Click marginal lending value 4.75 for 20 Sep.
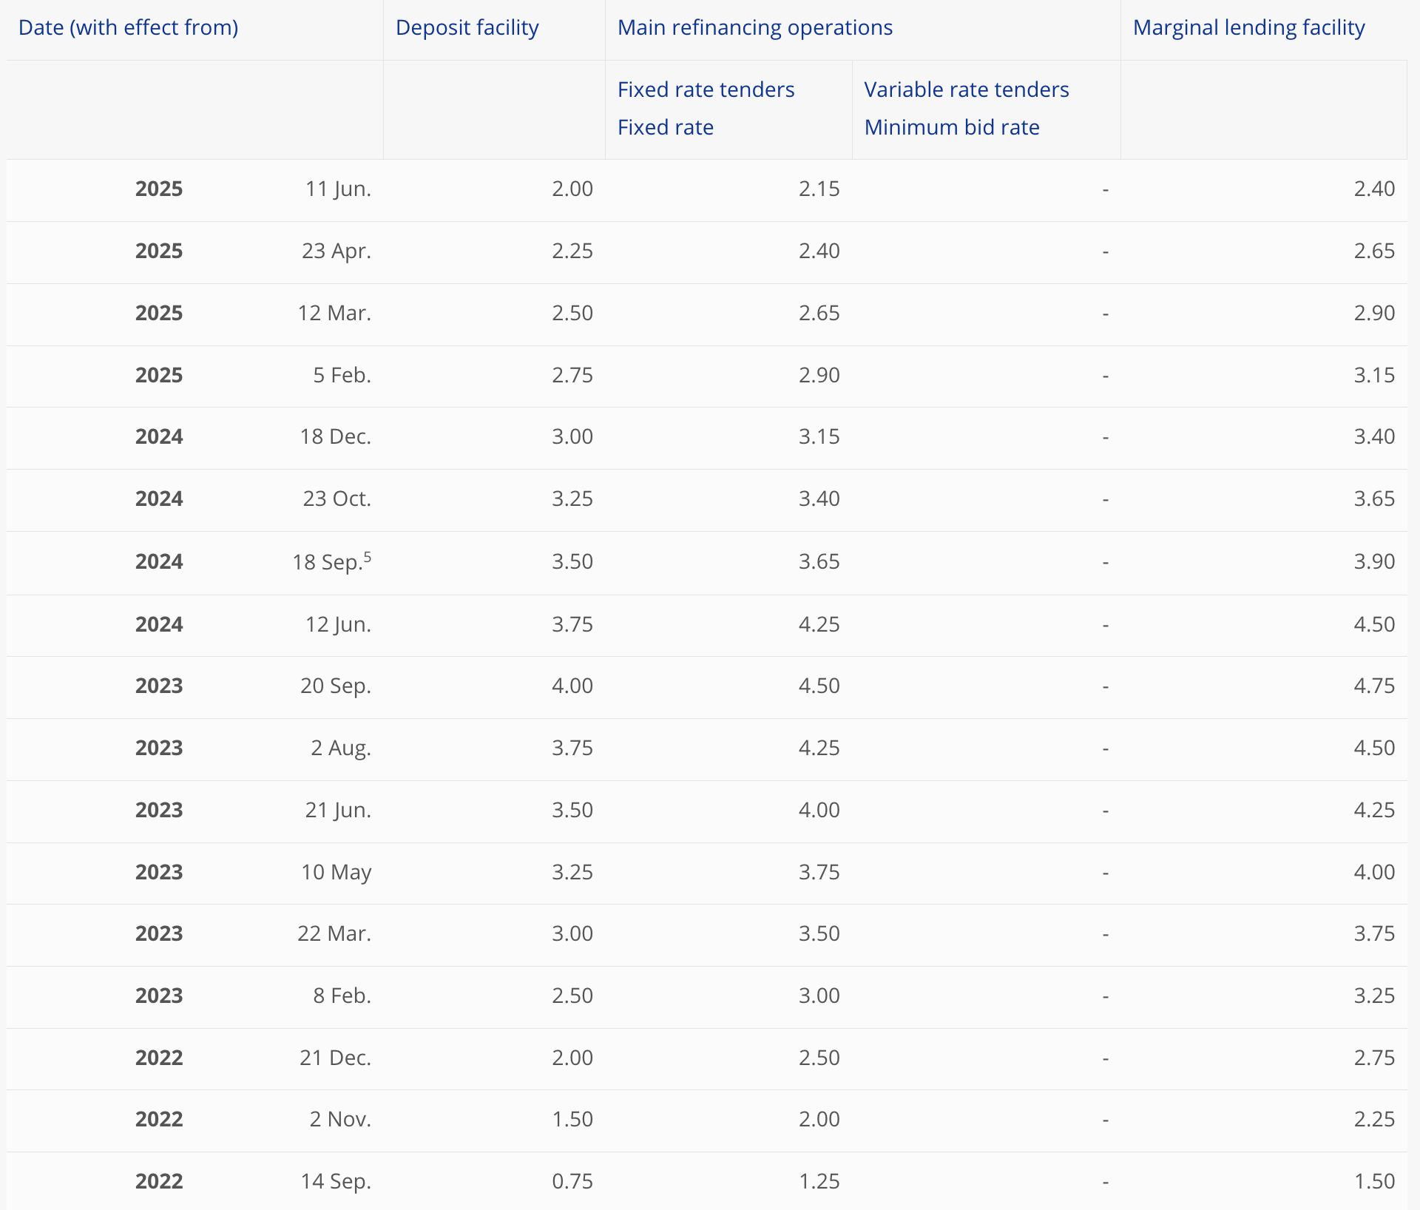Viewport: 1420px width, 1210px height. click(x=1373, y=686)
